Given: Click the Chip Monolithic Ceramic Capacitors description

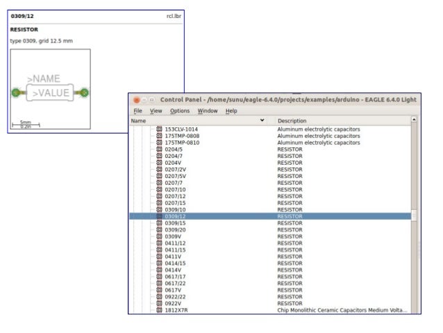Looking at the screenshot, I should (342, 310).
